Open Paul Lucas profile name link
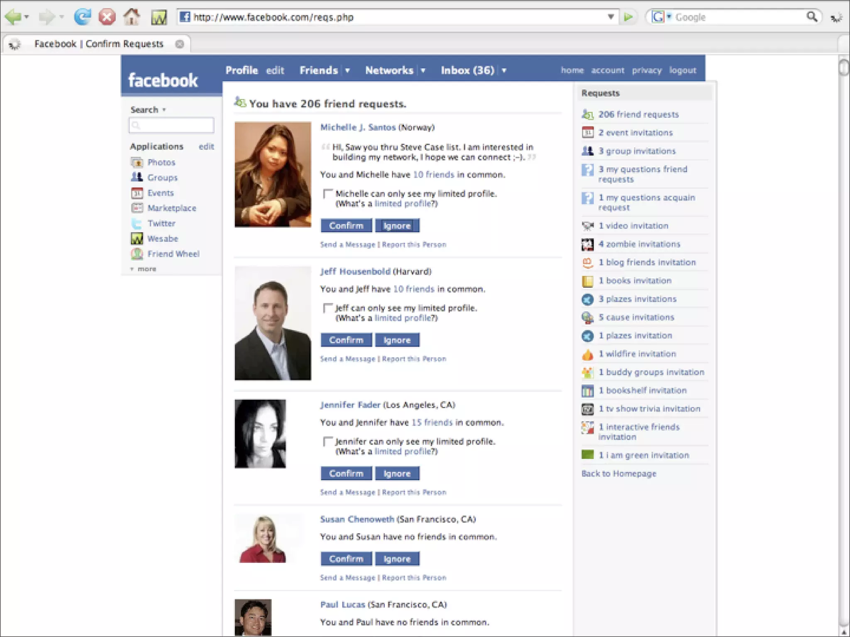Screen dimensions: 850x637 (342, 605)
